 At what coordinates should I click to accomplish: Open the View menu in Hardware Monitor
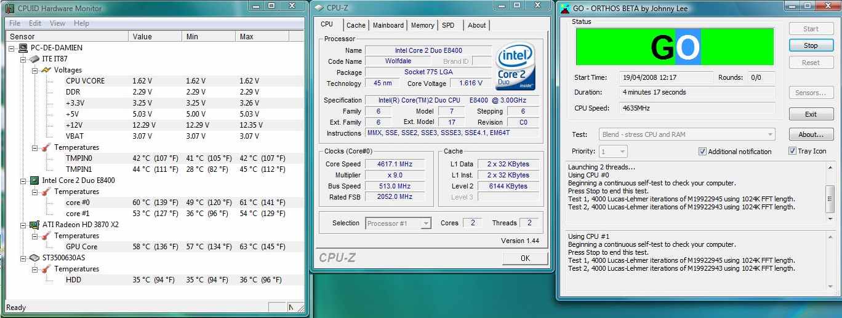pos(57,23)
